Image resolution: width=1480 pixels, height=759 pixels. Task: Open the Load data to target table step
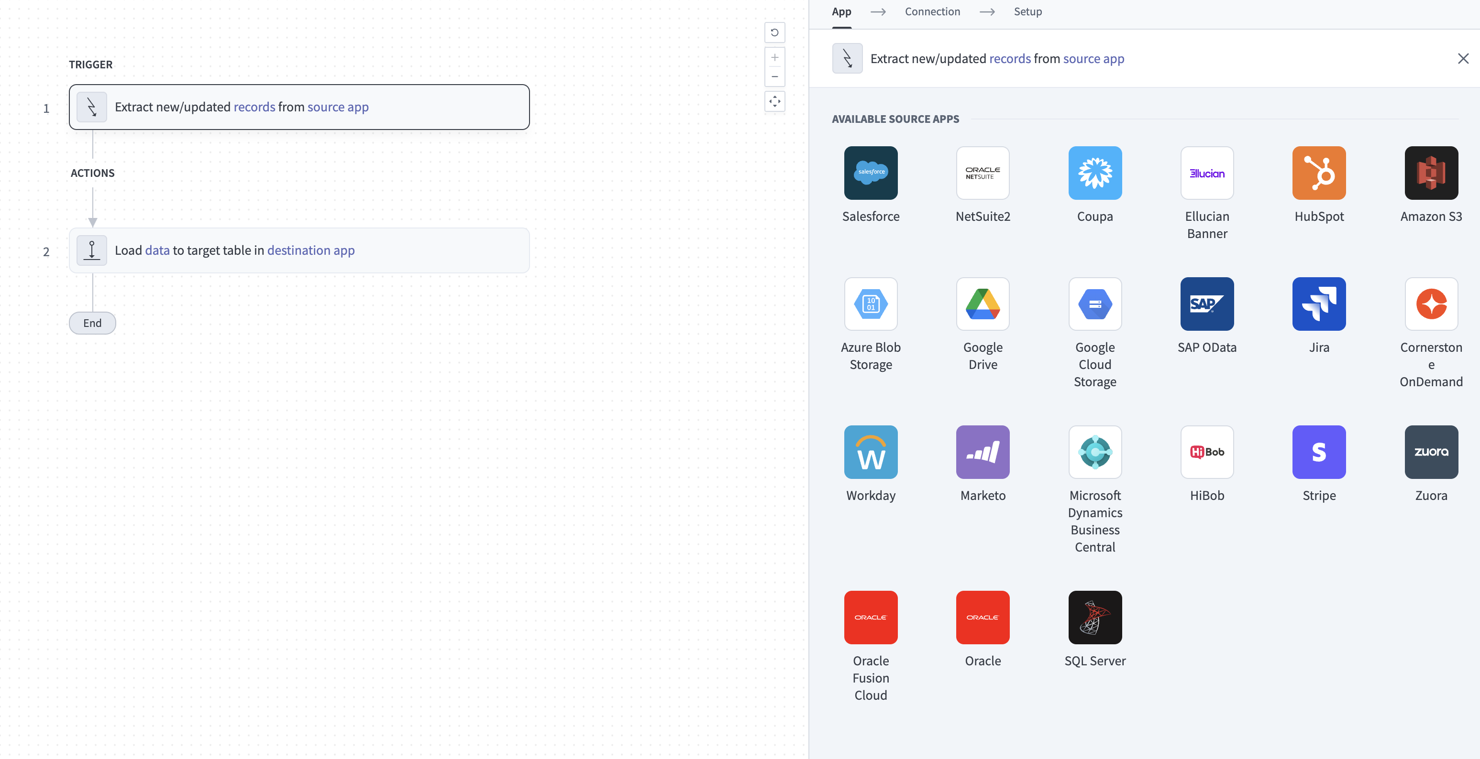point(299,250)
